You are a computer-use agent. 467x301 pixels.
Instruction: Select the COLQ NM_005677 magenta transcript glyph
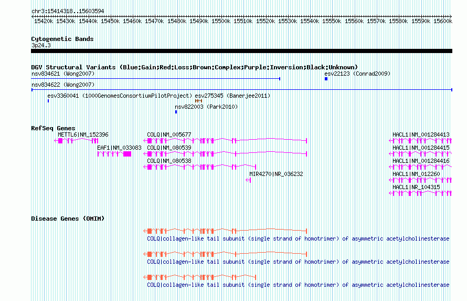(225, 141)
